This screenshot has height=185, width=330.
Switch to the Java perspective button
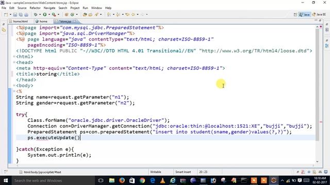305,14
